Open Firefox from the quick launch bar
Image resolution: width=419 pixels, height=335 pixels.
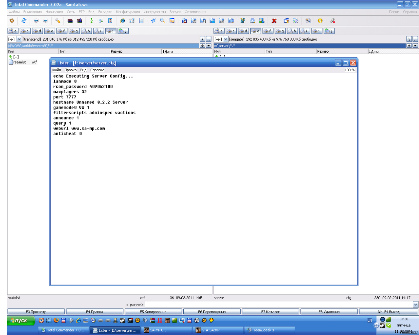(x=56, y=320)
